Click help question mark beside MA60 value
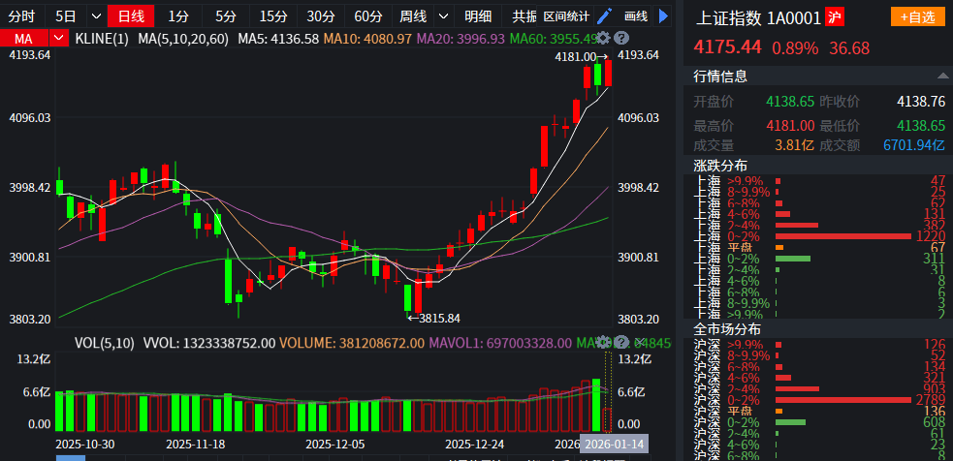Screen dimensions: 953x461 621,38
